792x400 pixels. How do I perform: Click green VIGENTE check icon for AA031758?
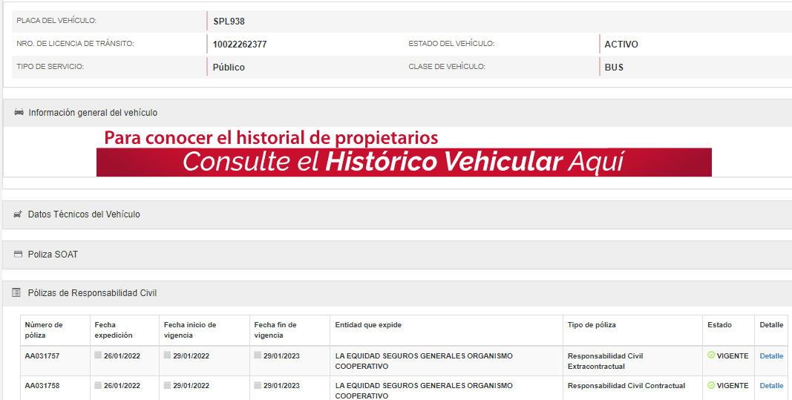click(x=711, y=385)
